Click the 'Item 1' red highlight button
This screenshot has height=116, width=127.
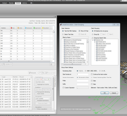(x=39, y=79)
